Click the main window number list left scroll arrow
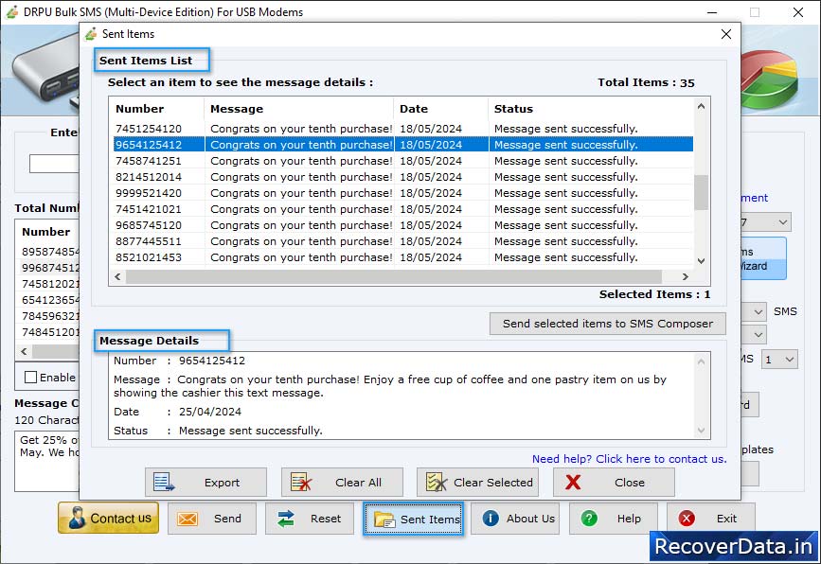Screen dimensions: 821x564 coord(24,352)
